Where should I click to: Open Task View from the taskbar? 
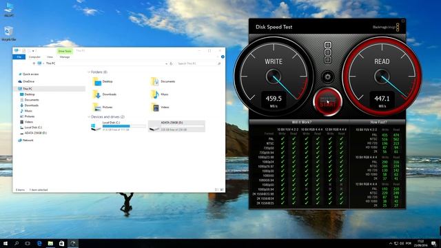coord(28,243)
